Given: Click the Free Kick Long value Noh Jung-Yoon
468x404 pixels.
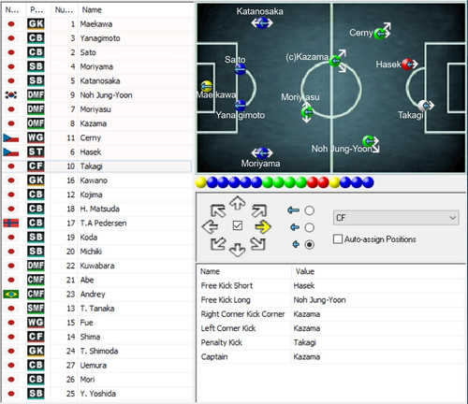Looking at the screenshot, I should [x=319, y=300].
